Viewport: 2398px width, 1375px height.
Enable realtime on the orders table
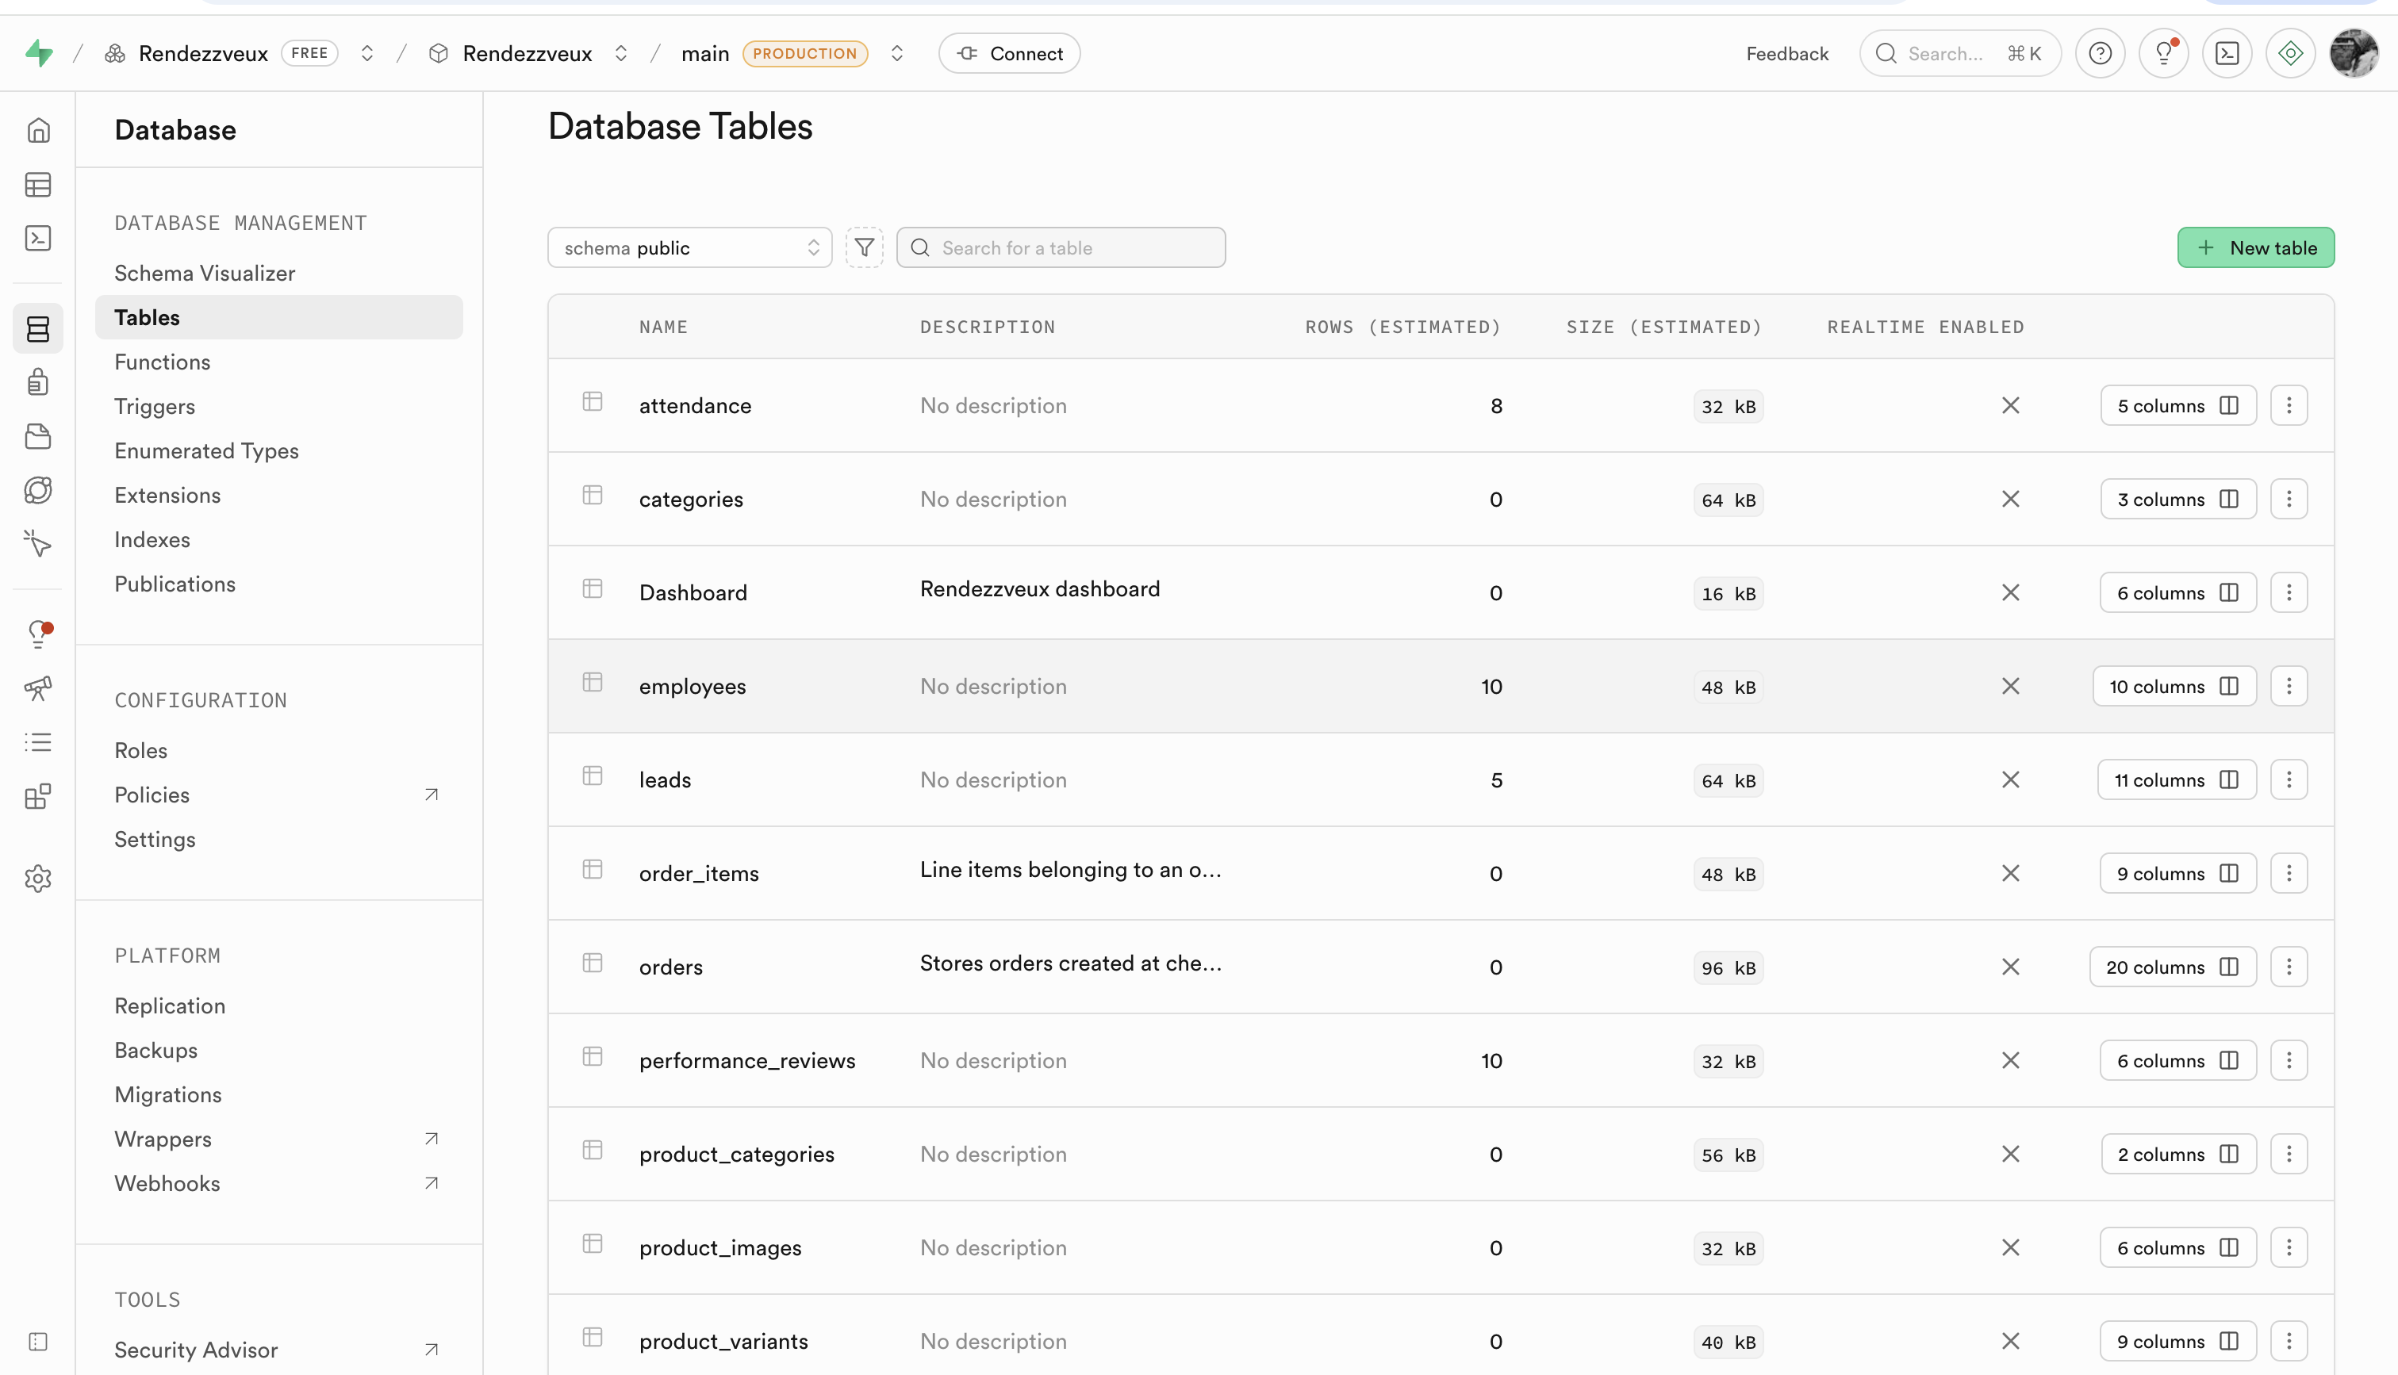(x=2011, y=966)
